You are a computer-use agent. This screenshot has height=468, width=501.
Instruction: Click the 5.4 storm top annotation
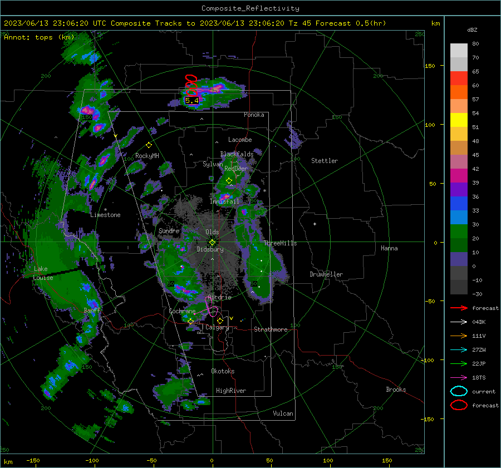192,101
